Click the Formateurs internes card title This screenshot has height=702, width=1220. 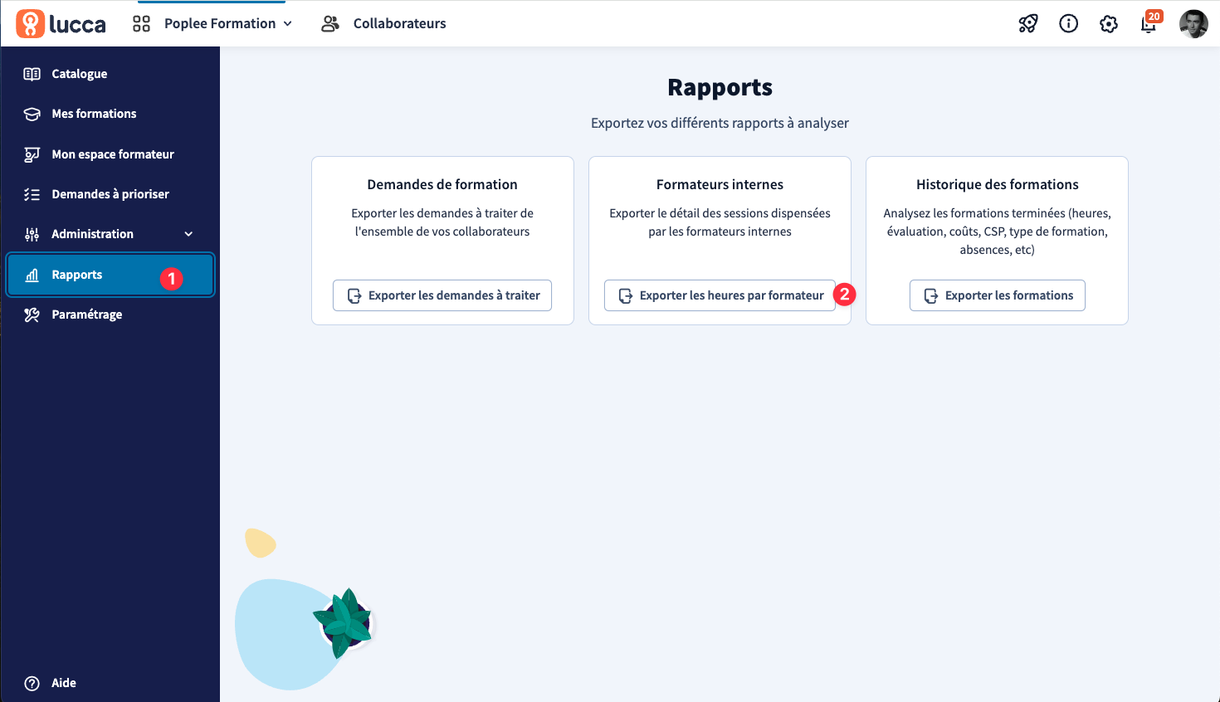point(720,184)
